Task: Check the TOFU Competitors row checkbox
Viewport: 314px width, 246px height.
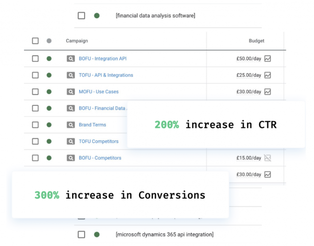Action: [35, 141]
